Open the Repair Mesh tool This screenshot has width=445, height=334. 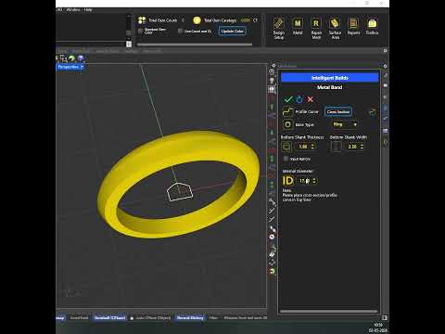click(316, 28)
